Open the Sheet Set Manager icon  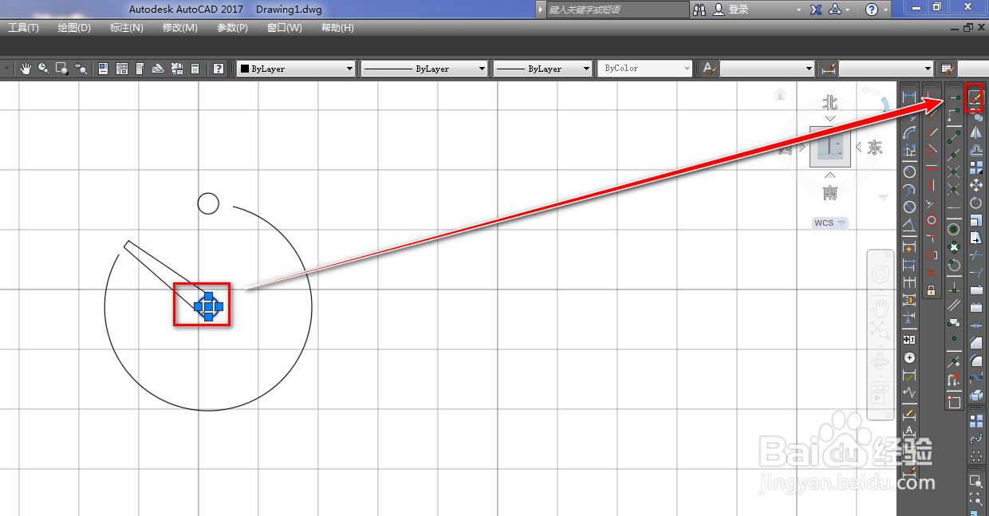(x=158, y=69)
